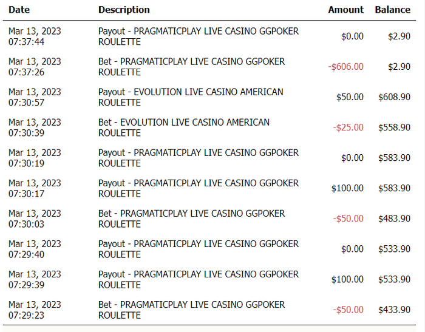Select the 07:30:17 payout date cell
The height and width of the screenshot is (332, 425).
pos(35,188)
